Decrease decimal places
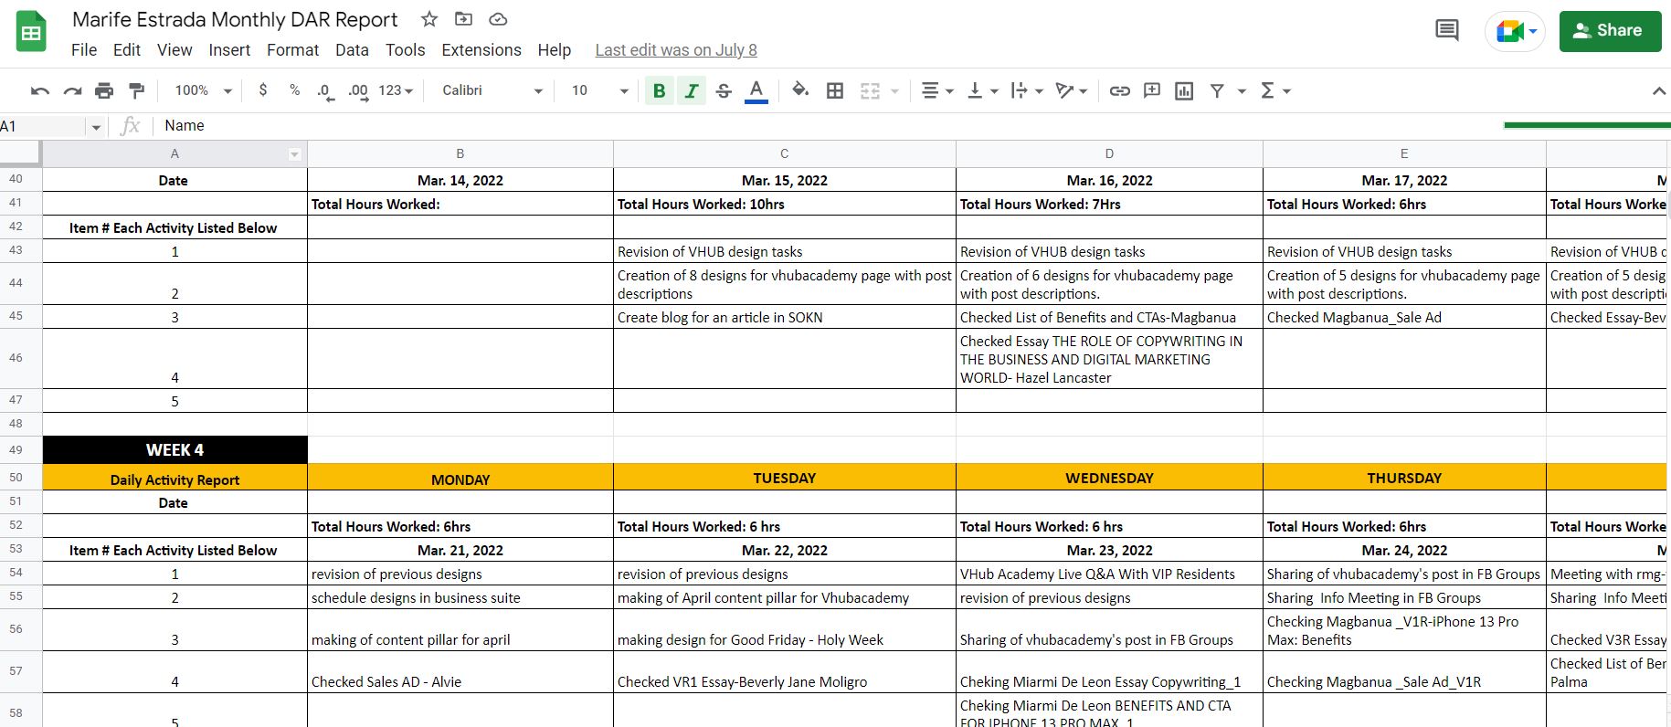This screenshot has width=1671, height=727. (x=325, y=90)
